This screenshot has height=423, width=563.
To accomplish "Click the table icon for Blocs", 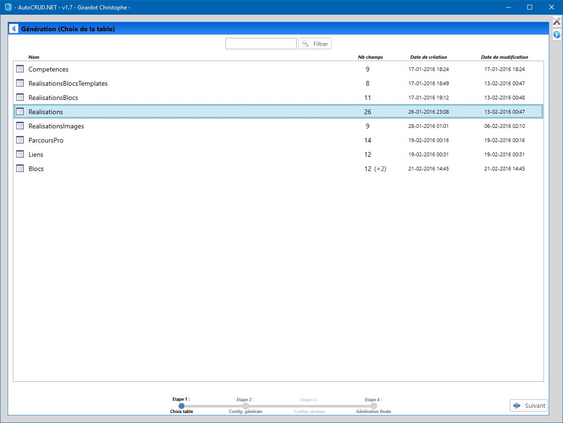I will [20, 168].
